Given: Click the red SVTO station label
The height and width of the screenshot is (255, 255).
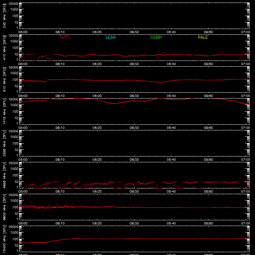Looking at the screenshot, I should click(65, 37).
